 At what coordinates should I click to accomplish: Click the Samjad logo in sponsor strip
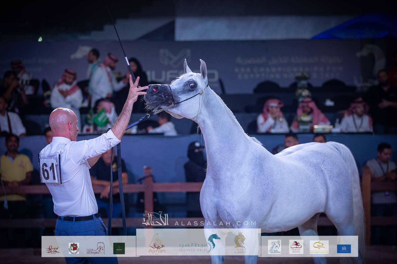click(53, 248)
